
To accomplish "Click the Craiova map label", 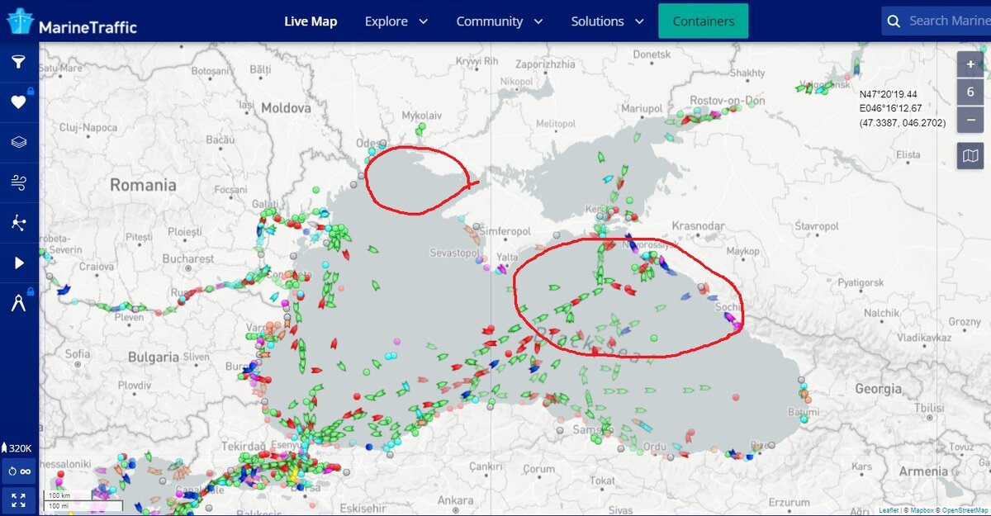I will click(x=97, y=267).
